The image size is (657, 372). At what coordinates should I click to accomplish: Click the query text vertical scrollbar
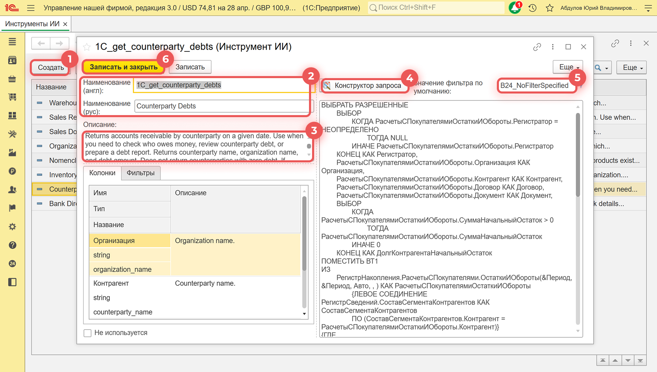tap(578, 154)
